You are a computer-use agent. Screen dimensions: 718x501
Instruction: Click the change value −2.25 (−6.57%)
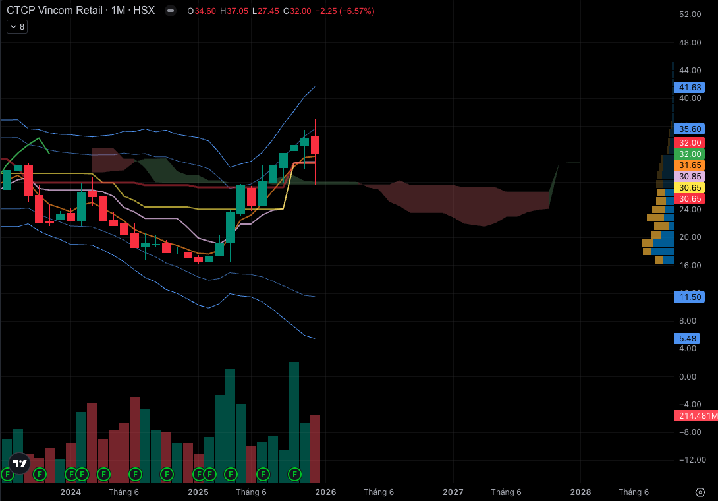click(345, 11)
